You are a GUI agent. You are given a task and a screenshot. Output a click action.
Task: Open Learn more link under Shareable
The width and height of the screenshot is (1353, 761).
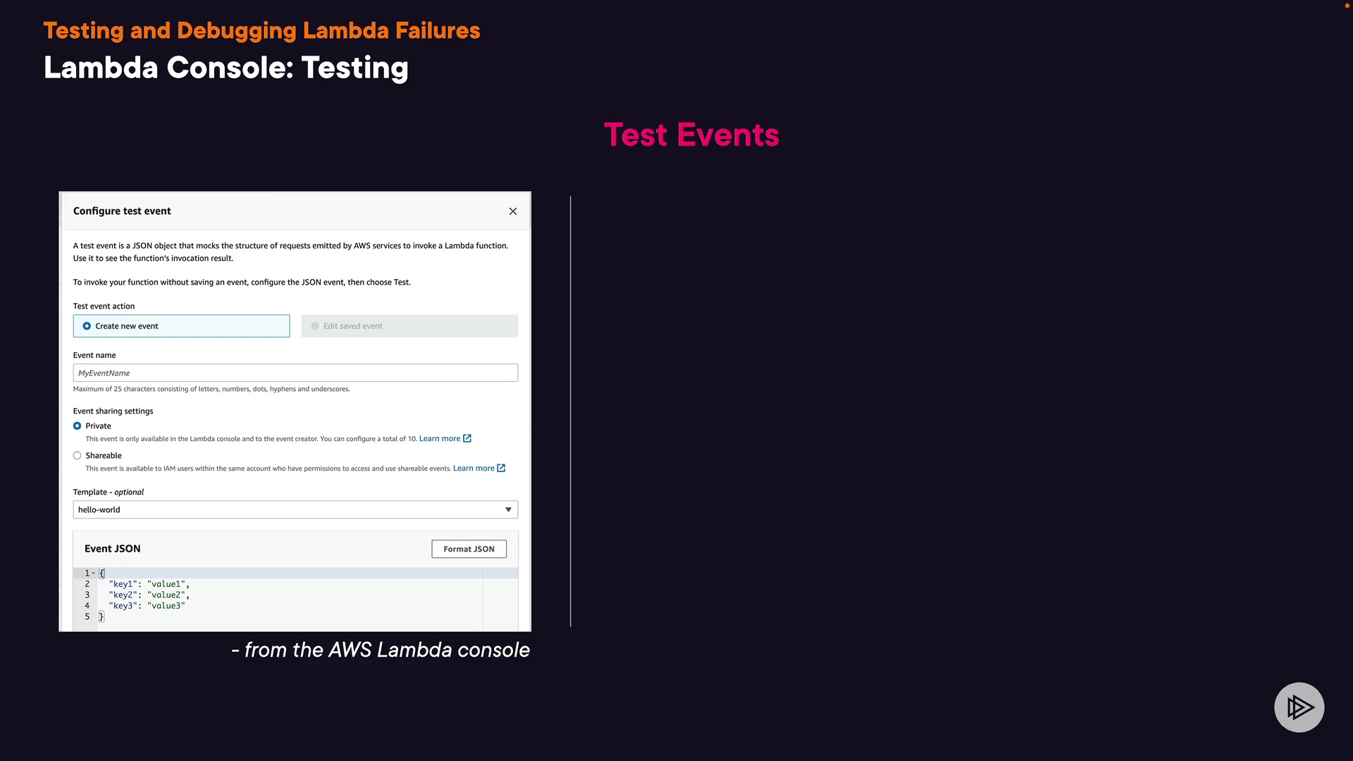473,468
